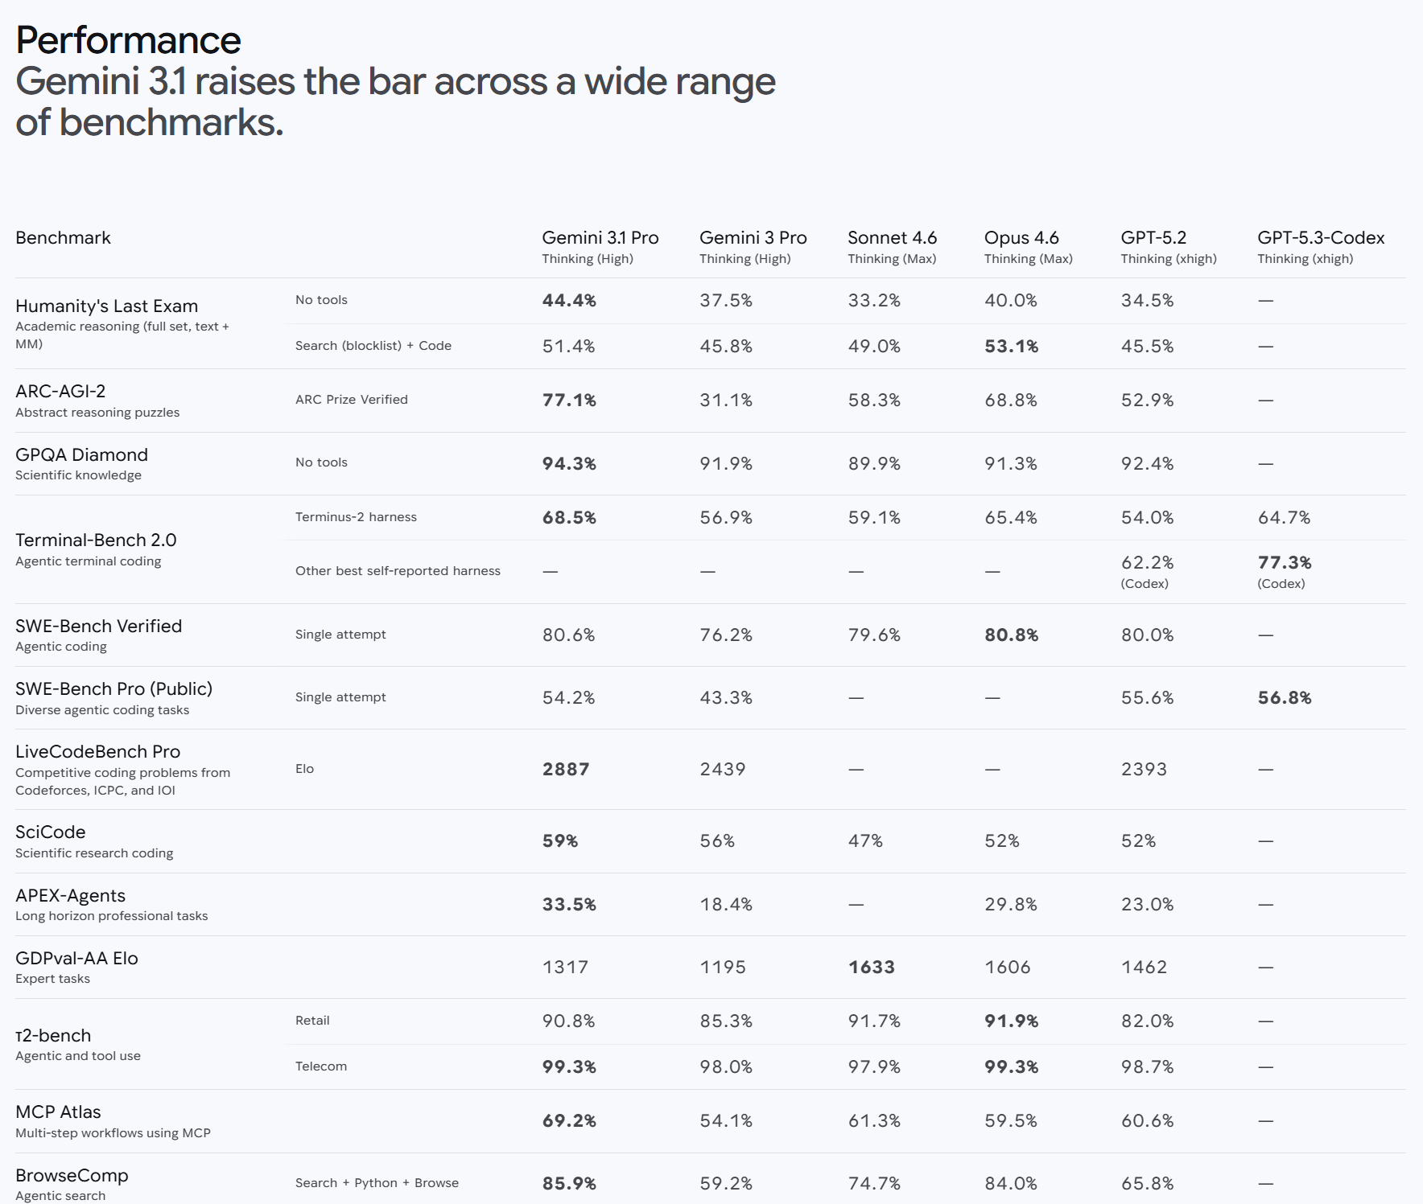Click the Telecom row label

[x=320, y=1066]
